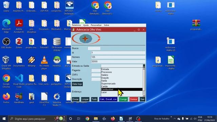Open the Windows Start menu
Viewport: 217px width, 122px height.
[x=4, y=119]
